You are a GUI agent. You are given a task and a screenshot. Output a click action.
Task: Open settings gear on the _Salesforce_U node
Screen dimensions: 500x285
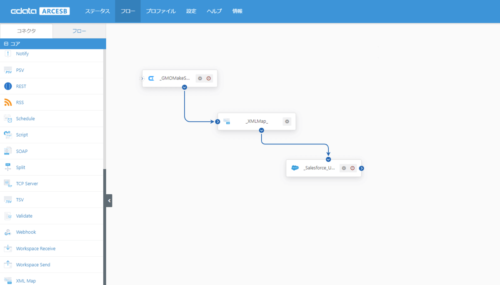[x=344, y=168]
